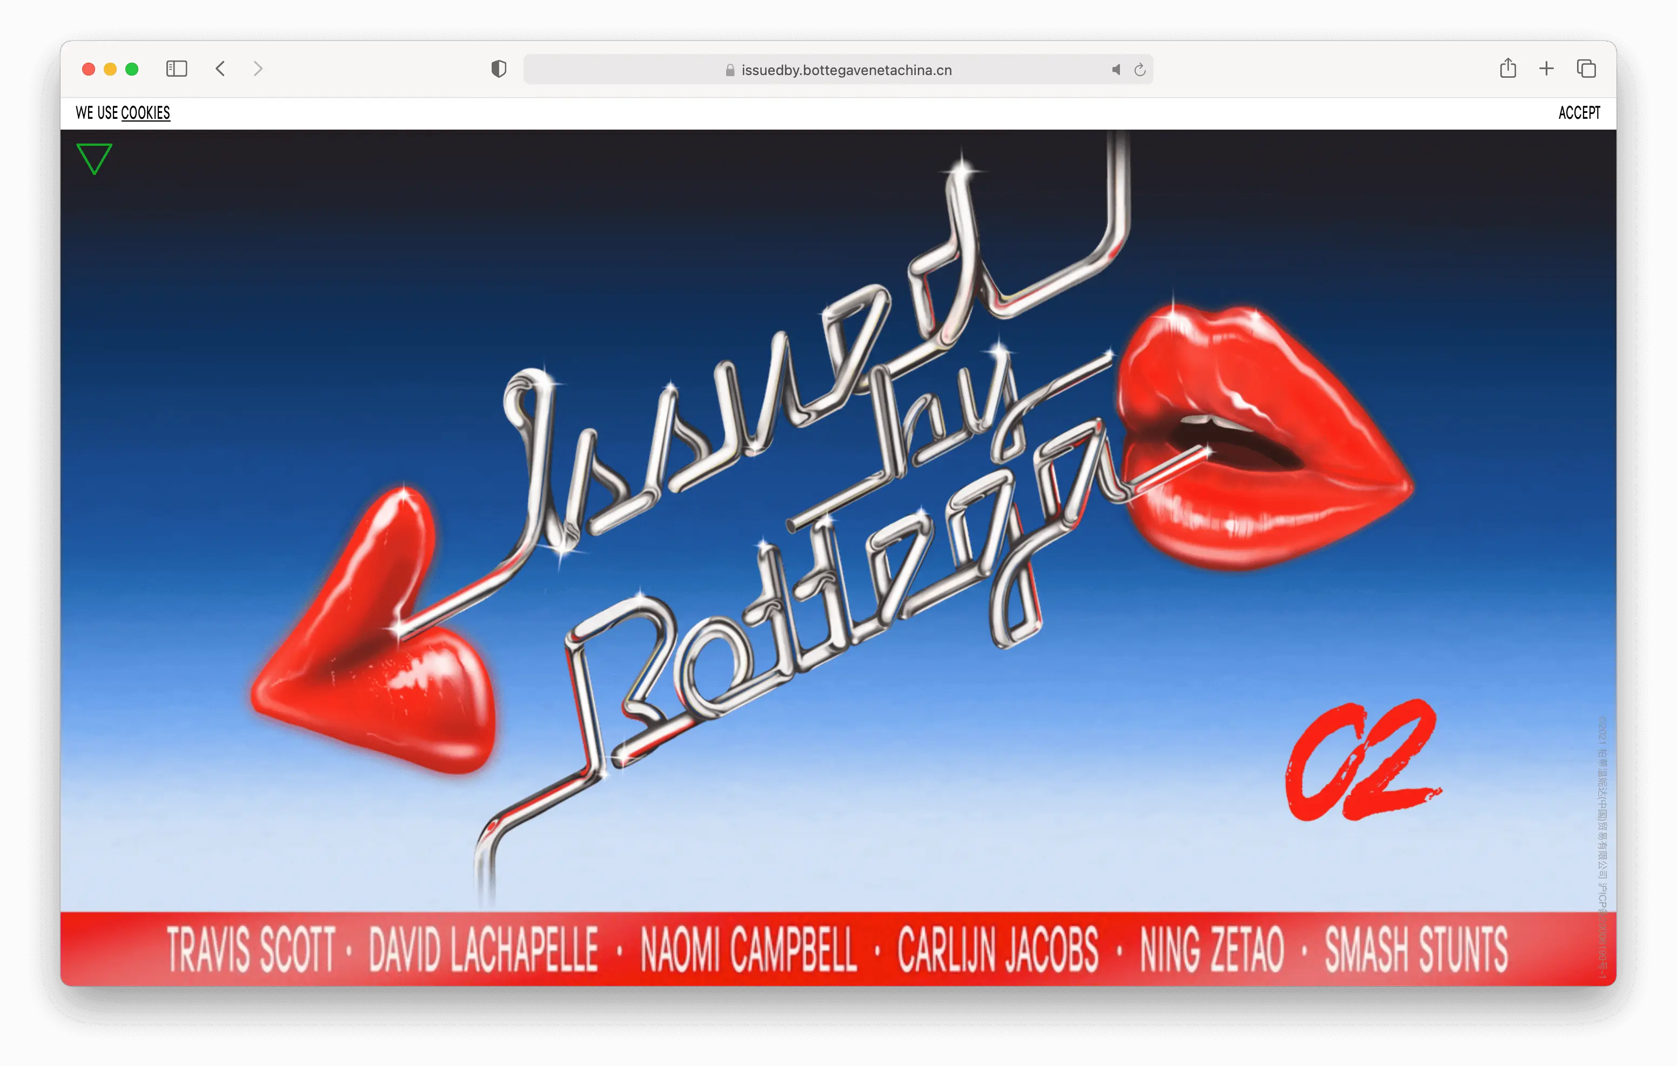Click the address bar URL field

(x=836, y=70)
